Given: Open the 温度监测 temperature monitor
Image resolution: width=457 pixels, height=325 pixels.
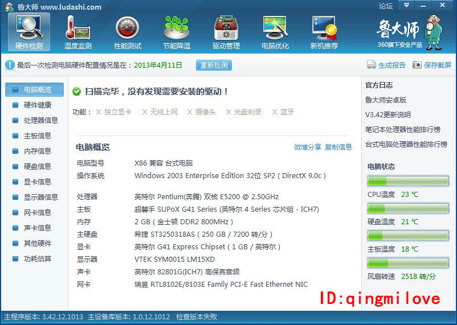Looking at the screenshot, I should [78, 32].
